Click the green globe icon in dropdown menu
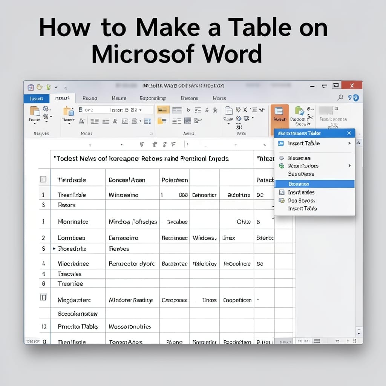The height and width of the screenshot is (386, 386). 281,166
